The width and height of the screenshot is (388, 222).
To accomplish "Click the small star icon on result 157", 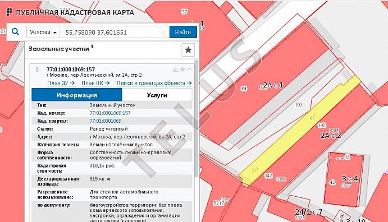I will click(182, 69).
